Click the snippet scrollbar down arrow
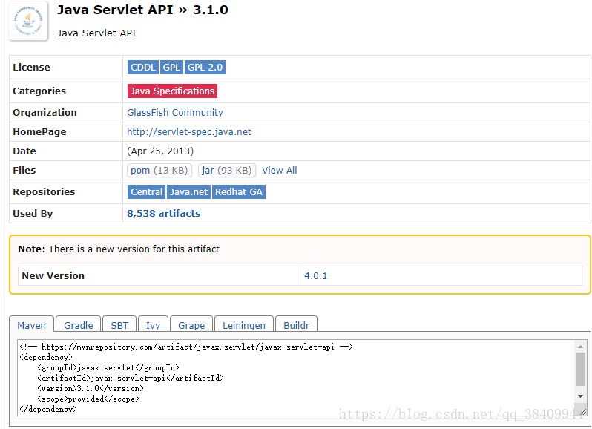The image size is (592, 429). click(580, 396)
